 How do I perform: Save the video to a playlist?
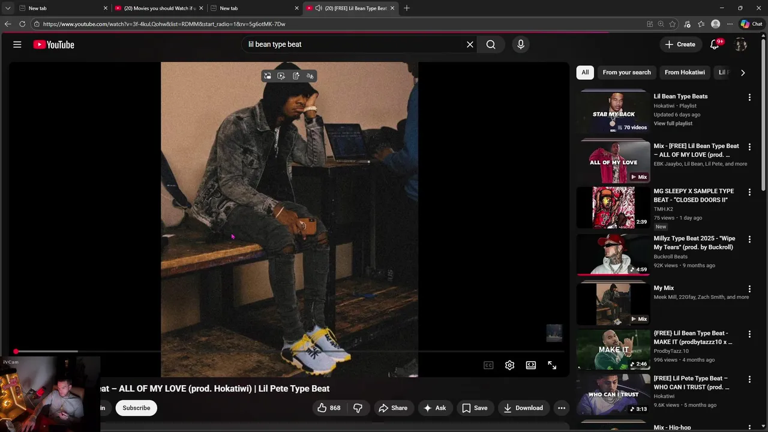(x=475, y=408)
